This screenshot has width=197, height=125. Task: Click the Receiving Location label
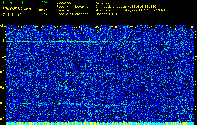click(x=73, y=7)
